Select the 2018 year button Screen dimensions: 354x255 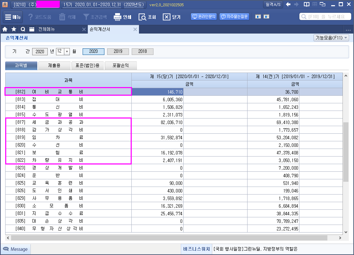click(x=142, y=51)
